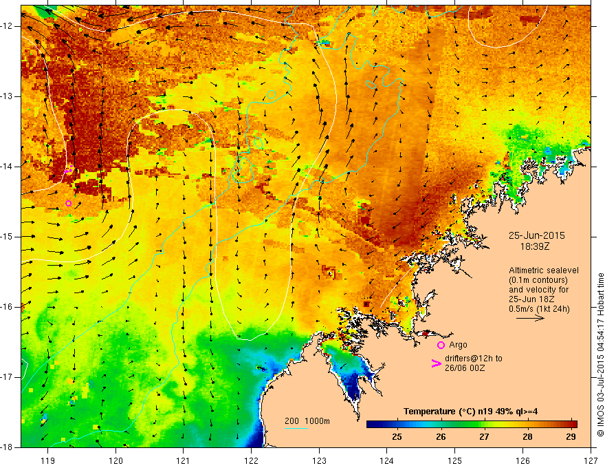Image resolution: width=605 pixels, height=468 pixels.
Task: Click the longitude axis label '127'
Action: point(591,460)
